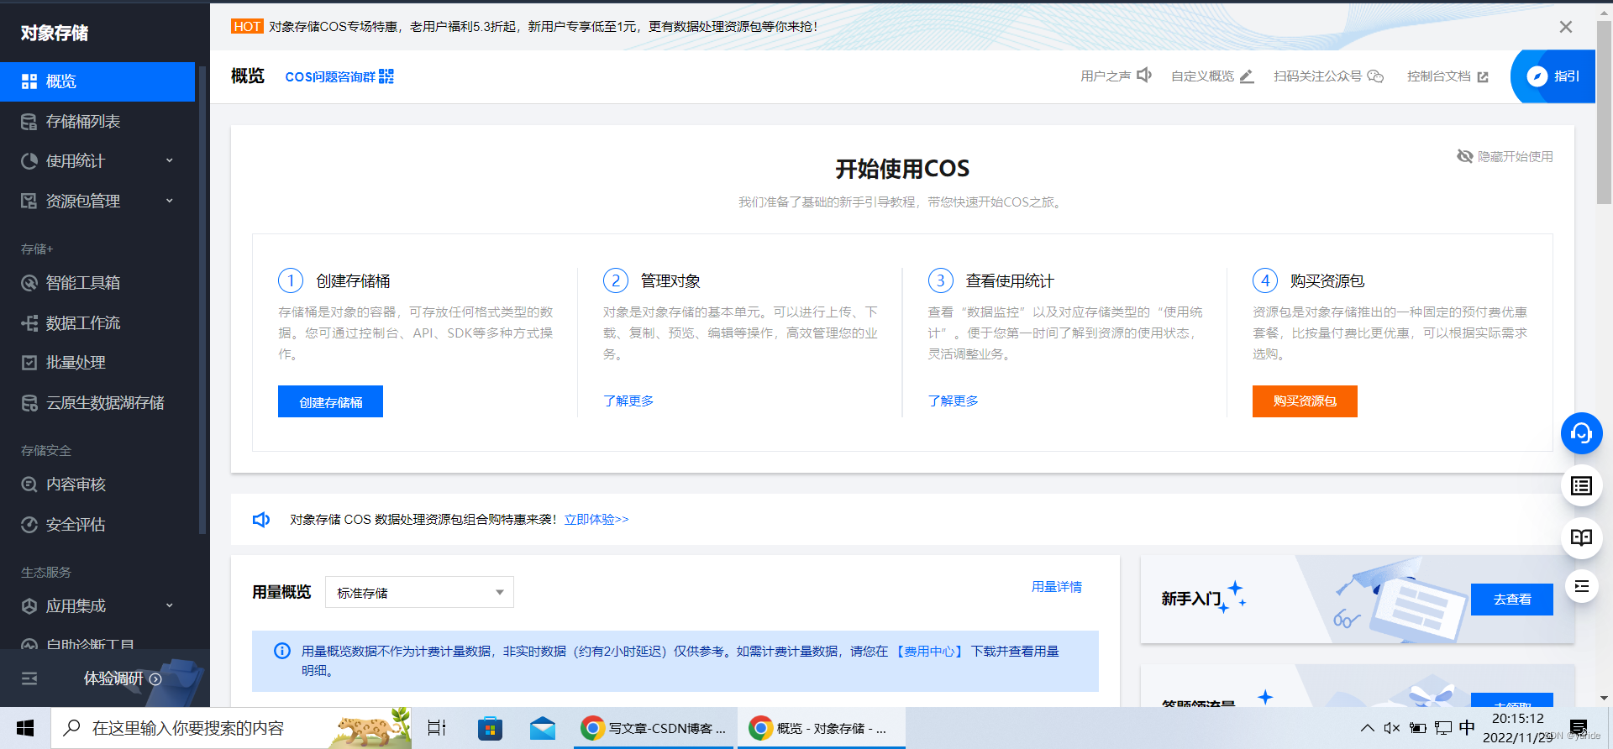This screenshot has width=1613, height=749.
Task: Open the Windows notification center icon
Action: (1579, 728)
